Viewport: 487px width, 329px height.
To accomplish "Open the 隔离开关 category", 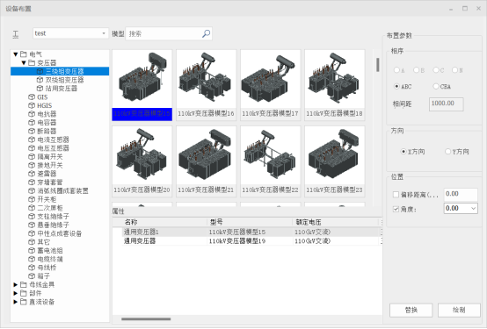I will point(46,156).
